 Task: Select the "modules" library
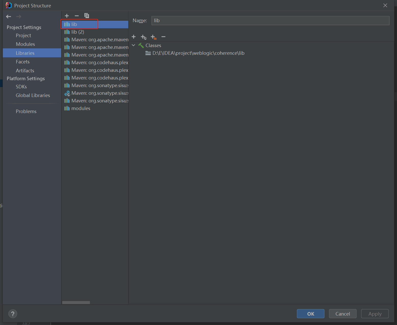(95, 109)
